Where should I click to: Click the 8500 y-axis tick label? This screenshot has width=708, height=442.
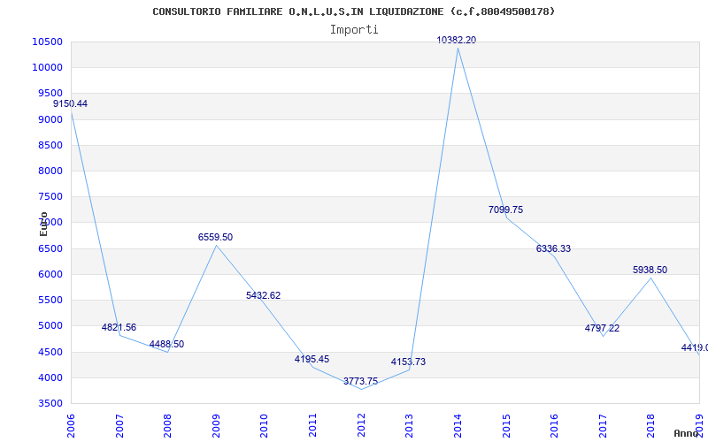point(50,145)
